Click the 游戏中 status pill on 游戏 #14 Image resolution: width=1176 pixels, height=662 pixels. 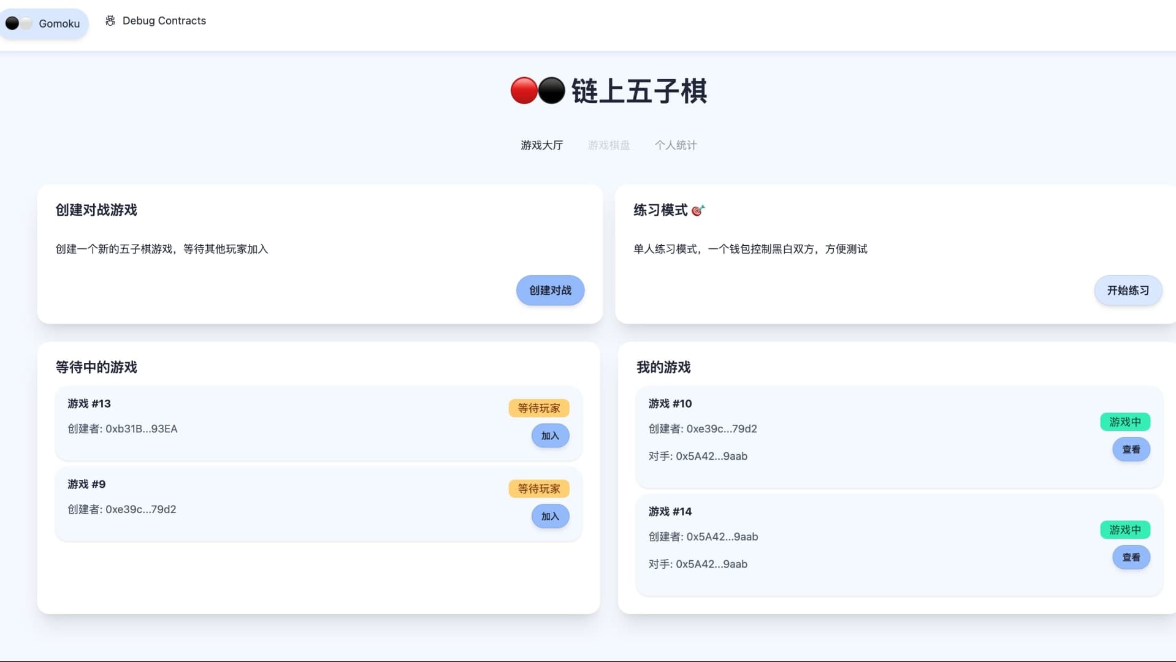1124,529
